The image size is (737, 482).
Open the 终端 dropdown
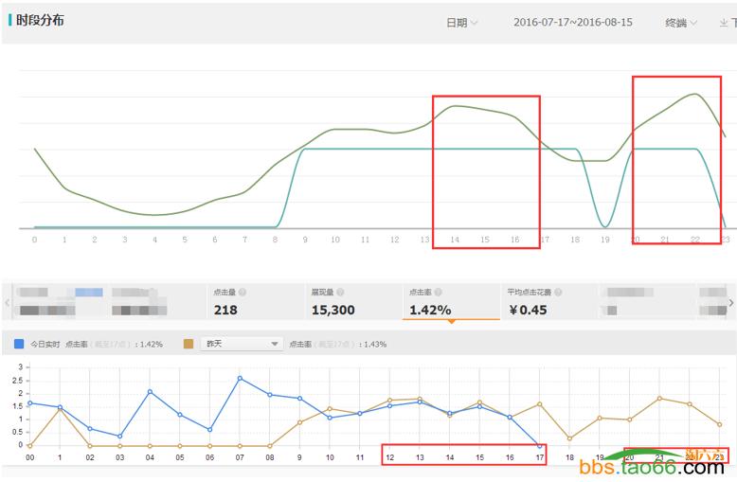pos(680,23)
